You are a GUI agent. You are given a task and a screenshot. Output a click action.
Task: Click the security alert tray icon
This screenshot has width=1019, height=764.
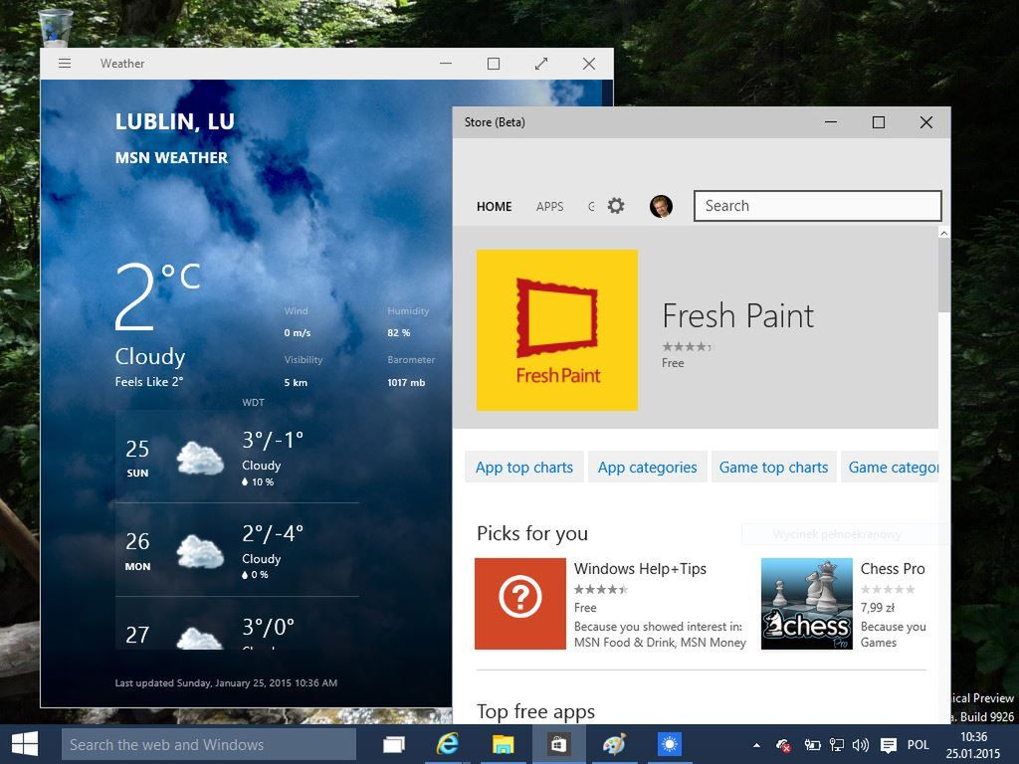pos(784,745)
